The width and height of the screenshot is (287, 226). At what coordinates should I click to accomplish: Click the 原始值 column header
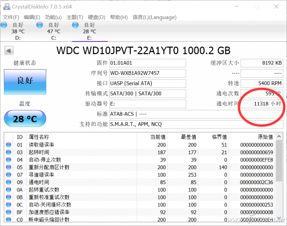(x=265, y=137)
